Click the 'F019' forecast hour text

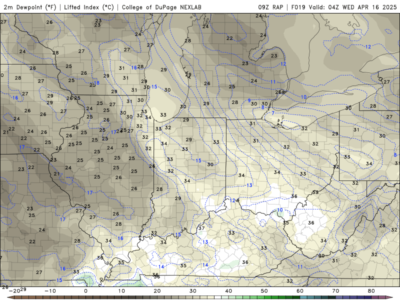298,7
